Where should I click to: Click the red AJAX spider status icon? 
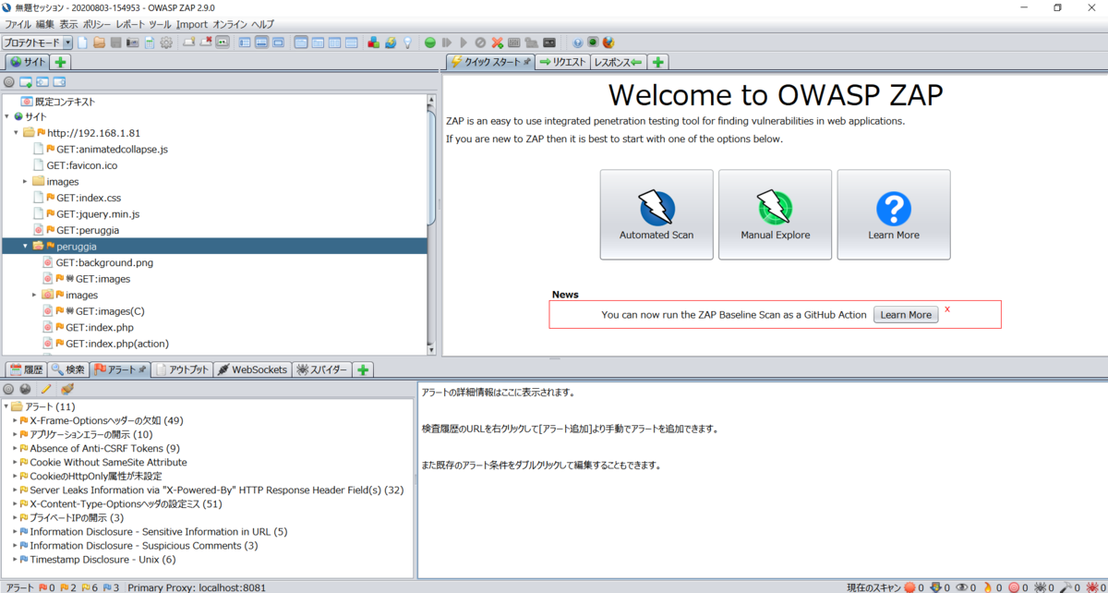[x=1091, y=587]
